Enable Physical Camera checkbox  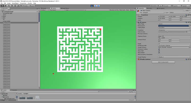pos(159,34)
